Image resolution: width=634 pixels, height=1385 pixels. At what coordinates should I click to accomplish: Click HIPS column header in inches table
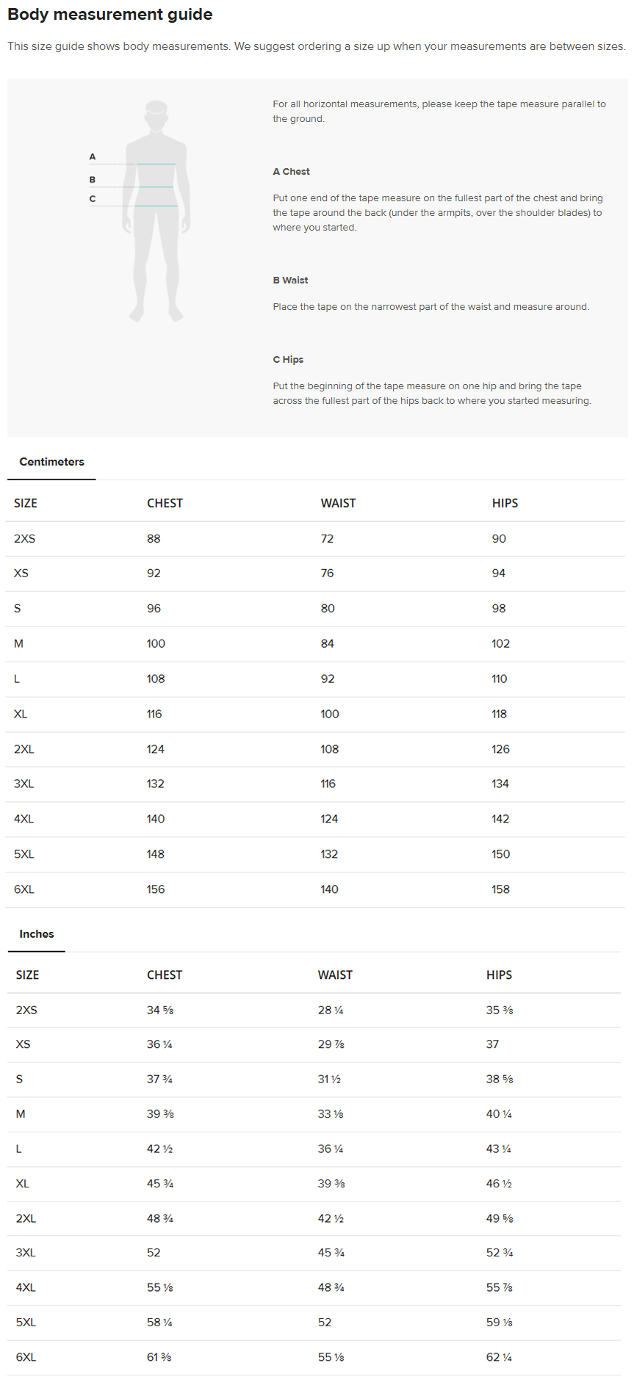499,974
